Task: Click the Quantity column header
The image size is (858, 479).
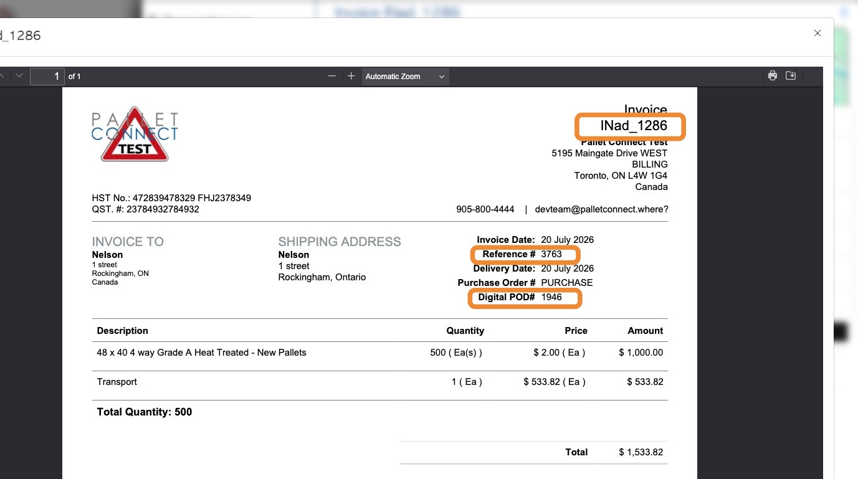Action: 465,331
